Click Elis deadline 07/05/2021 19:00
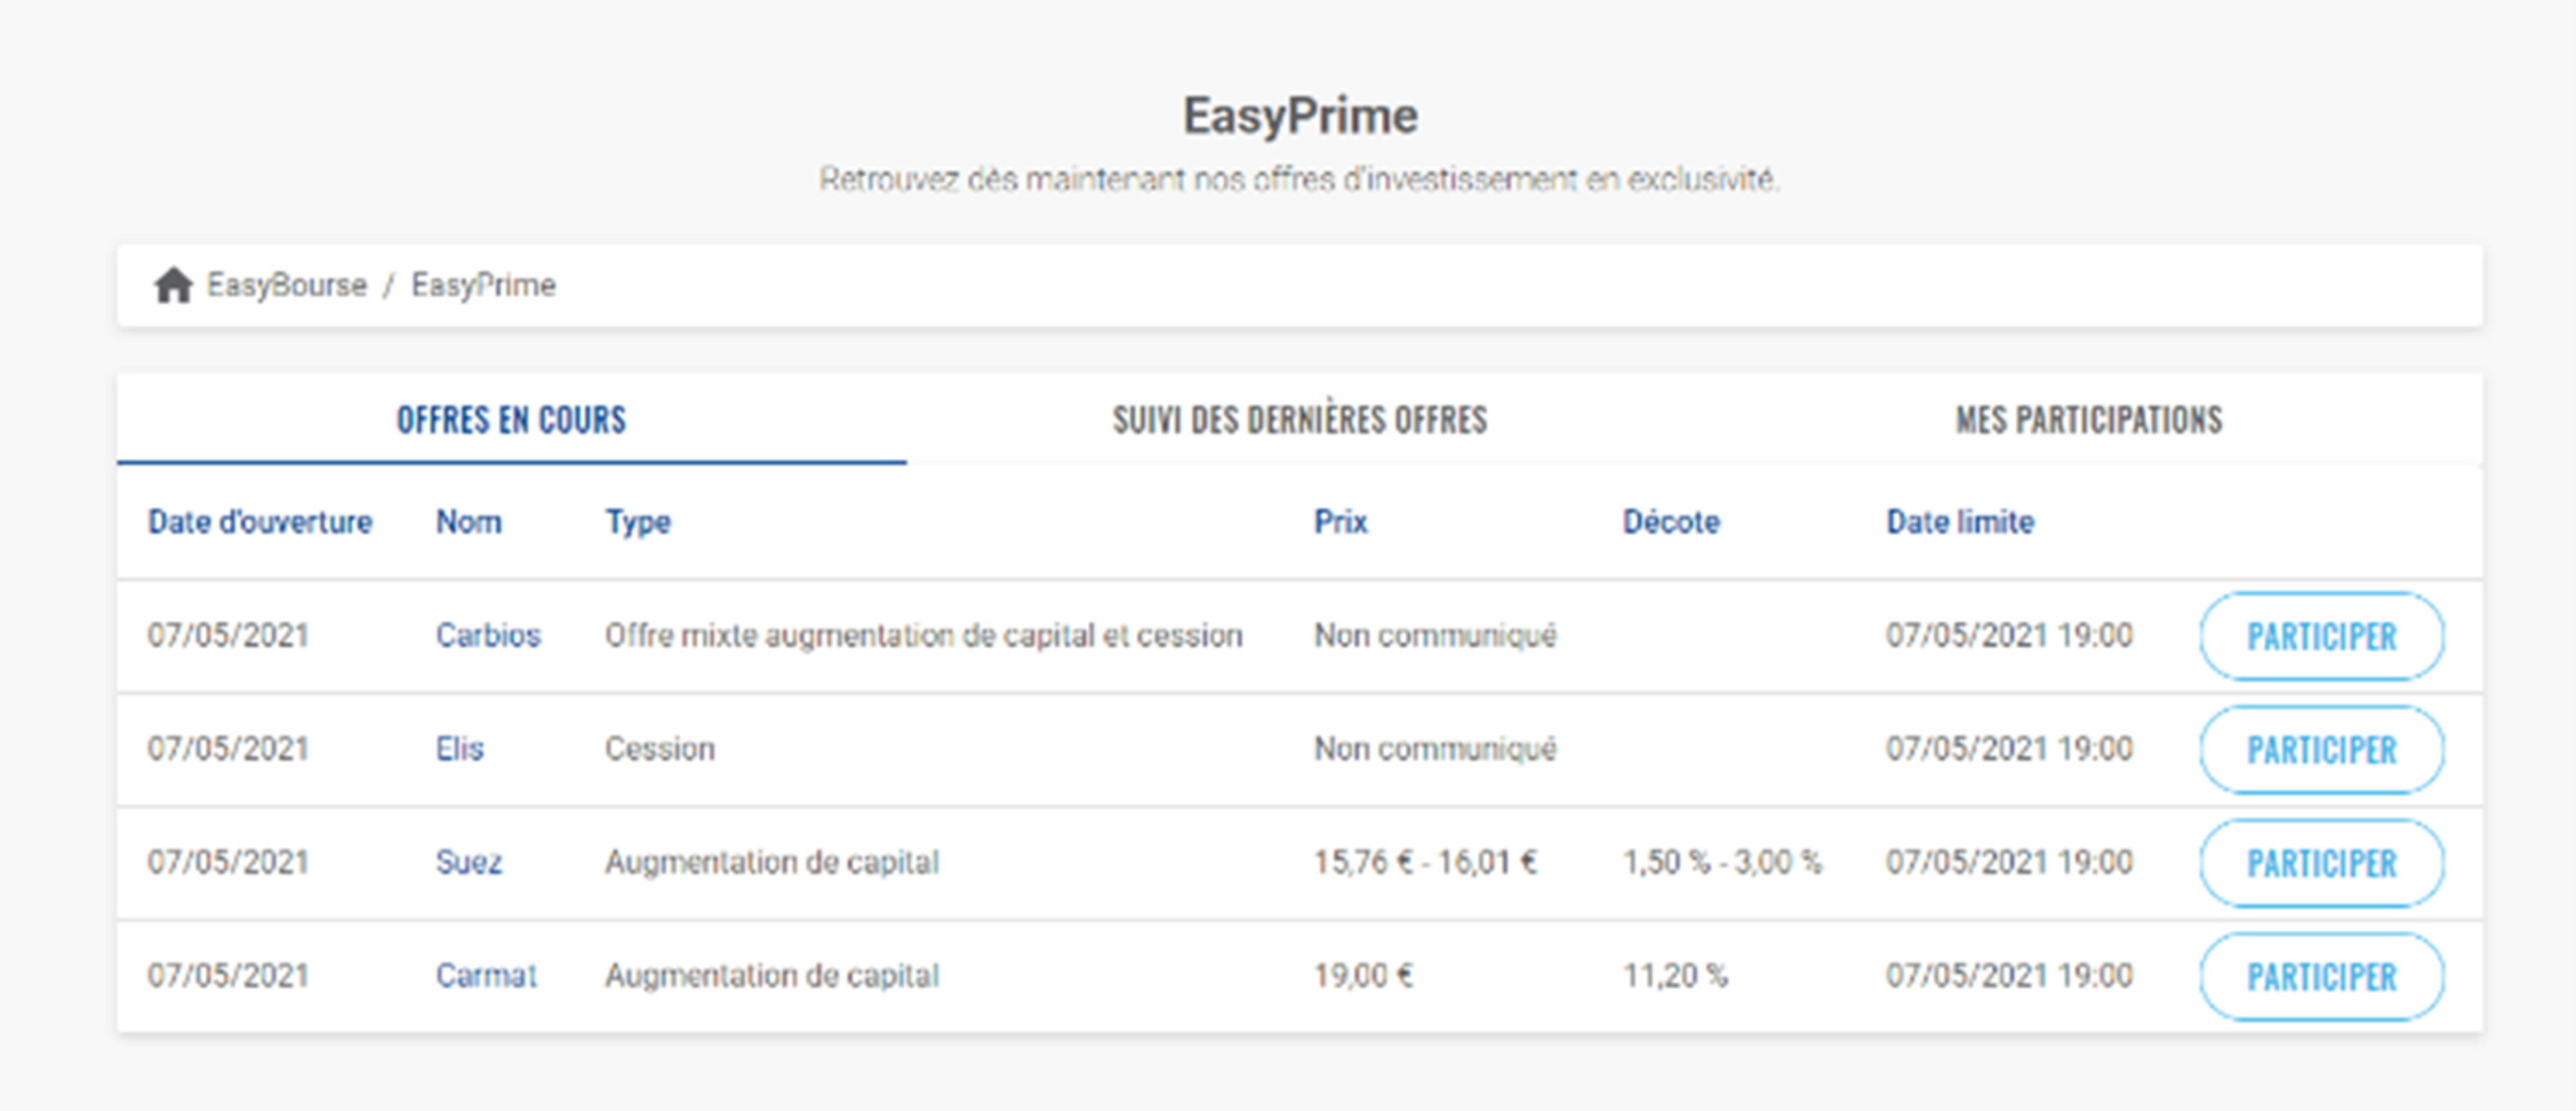 [2009, 749]
